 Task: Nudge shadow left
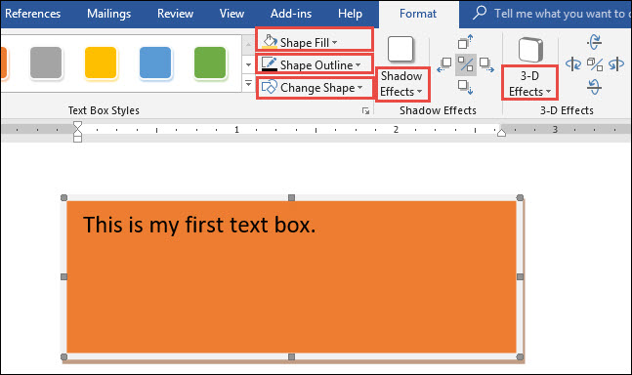coord(444,64)
